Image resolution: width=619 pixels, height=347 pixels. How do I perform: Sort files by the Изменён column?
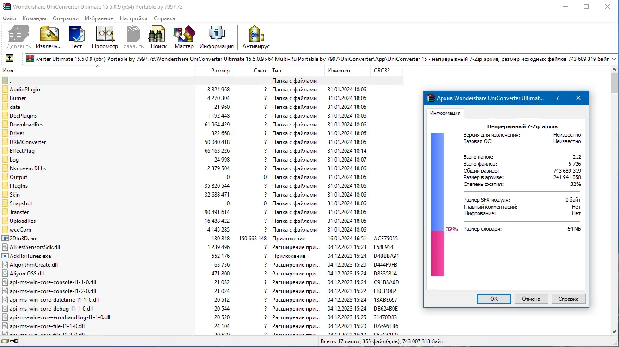(347, 71)
